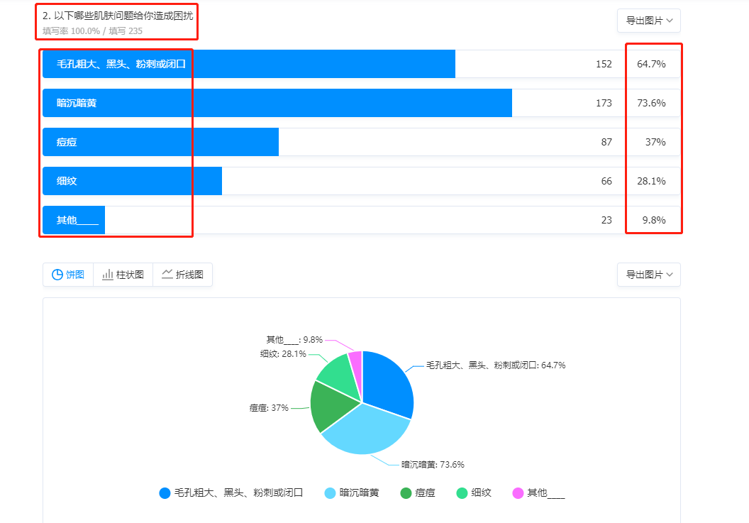
Task: Toggle the blue 毛孔粗大 legend dot
Action: click(x=165, y=492)
